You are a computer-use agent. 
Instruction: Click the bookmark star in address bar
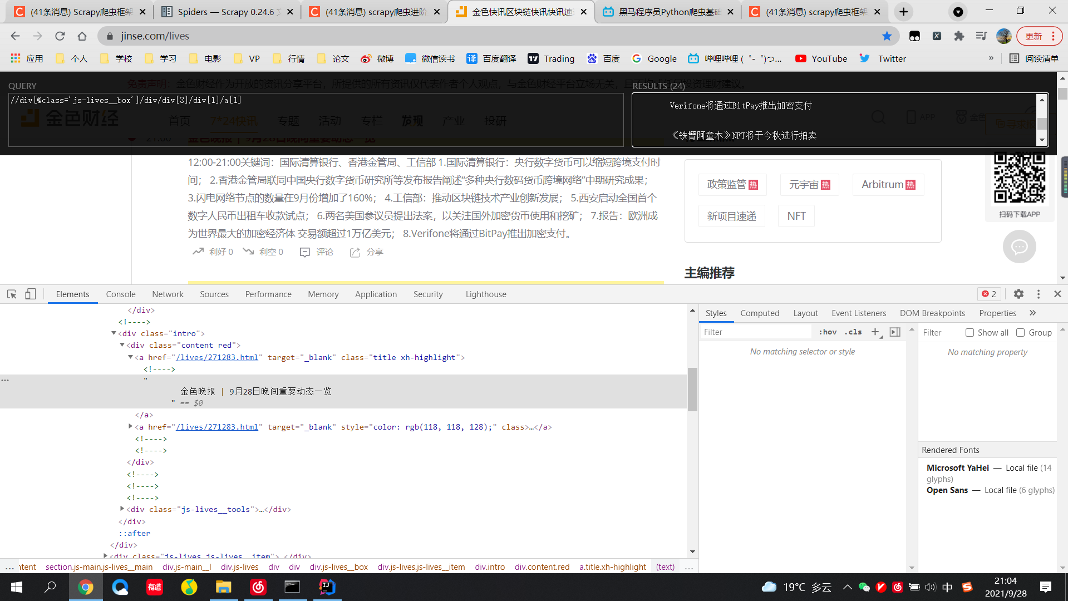point(887,36)
